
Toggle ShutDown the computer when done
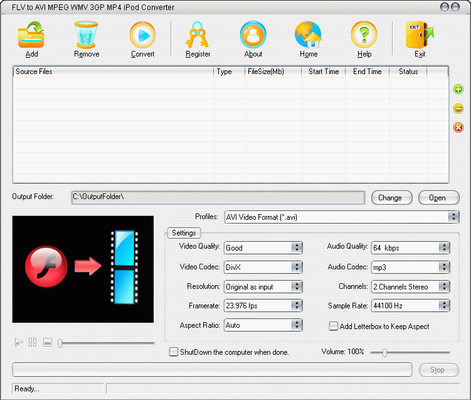(x=174, y=352)
